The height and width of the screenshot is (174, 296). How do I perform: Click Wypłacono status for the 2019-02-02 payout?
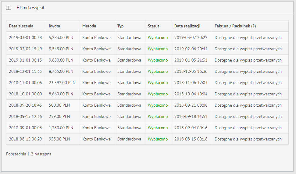tap(158, 49)
